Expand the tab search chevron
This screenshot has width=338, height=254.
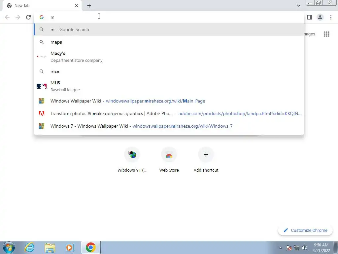coord(298,6)
